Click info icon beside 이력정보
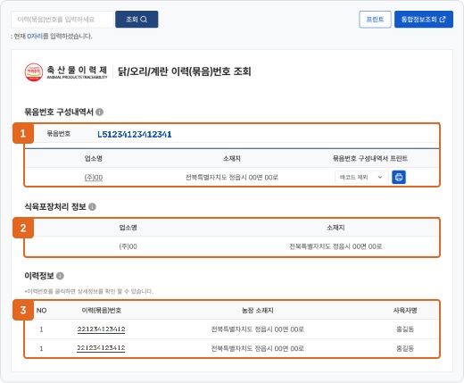Screen dimensions: 464x383 tap(60, 276)
